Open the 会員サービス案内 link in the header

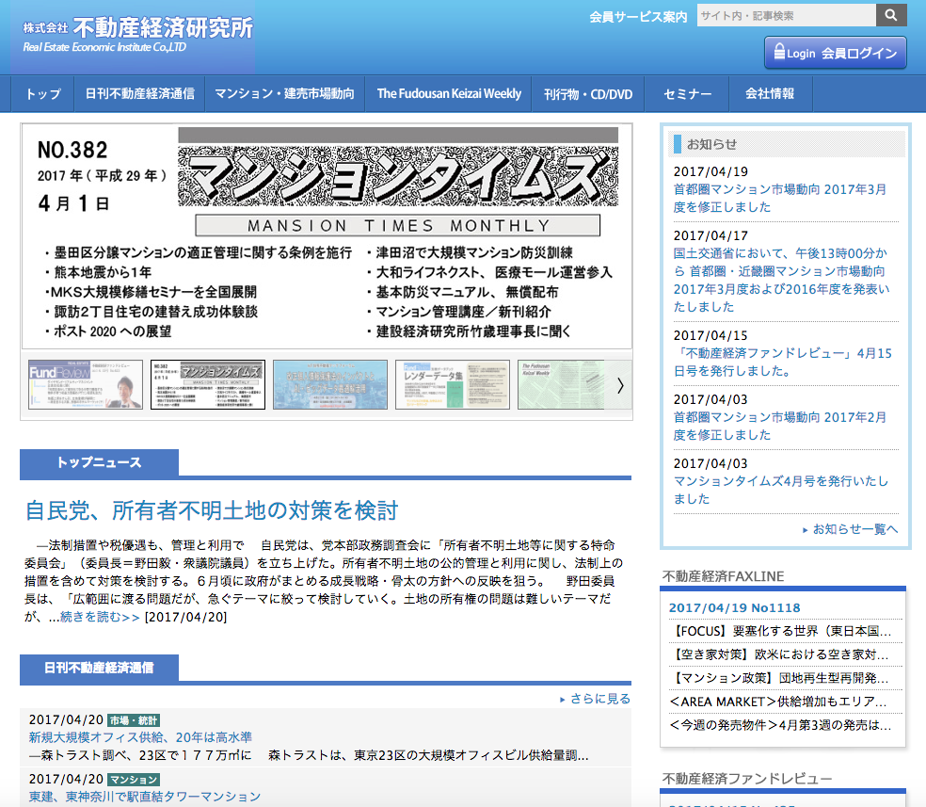pyautogui.click(x=639, y=17)
